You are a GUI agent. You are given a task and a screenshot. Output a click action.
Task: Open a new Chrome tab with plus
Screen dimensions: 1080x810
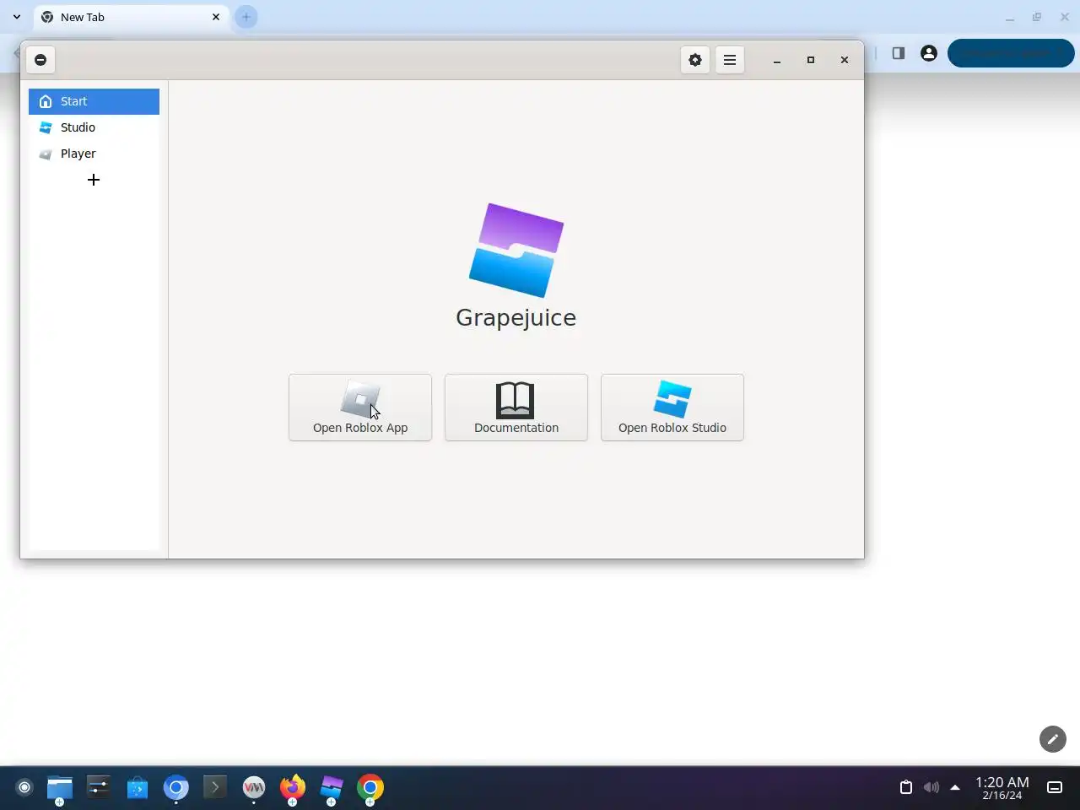(x=246, y=17)
